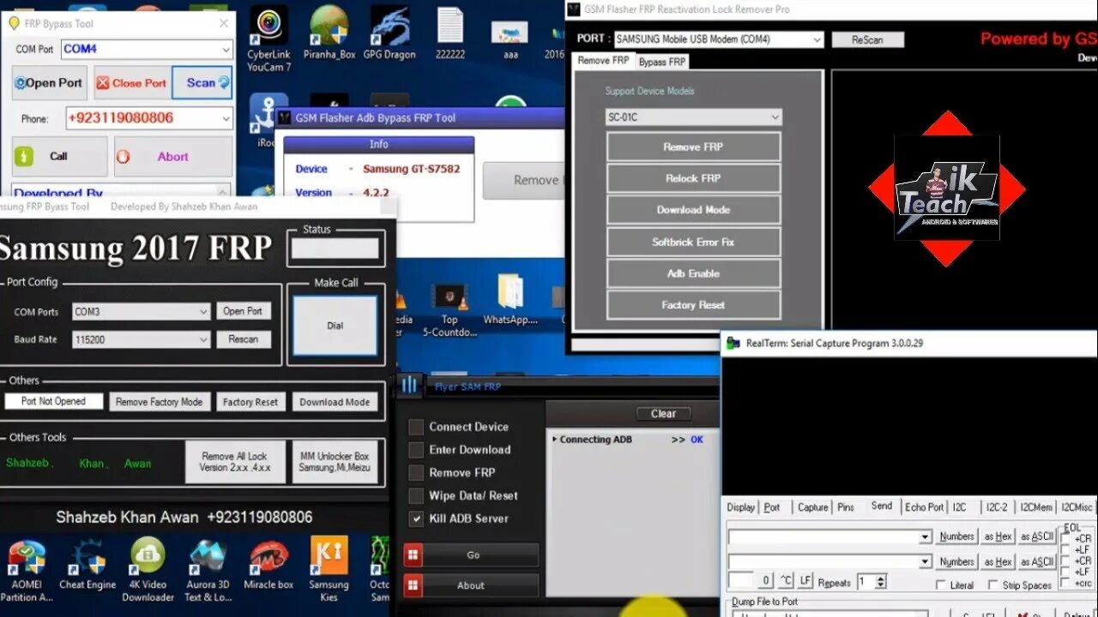Tick the +crc EOL checkbox in RealTerm
The height and width of the screenshot is (617, 1098).
1066,583
